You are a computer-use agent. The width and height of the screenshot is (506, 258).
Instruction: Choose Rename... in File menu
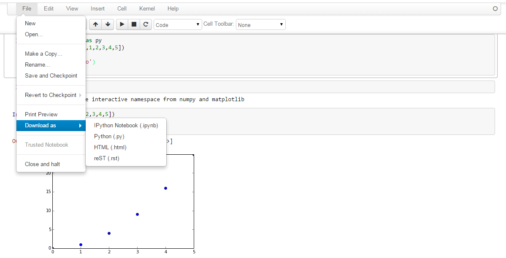click(38, 64)
